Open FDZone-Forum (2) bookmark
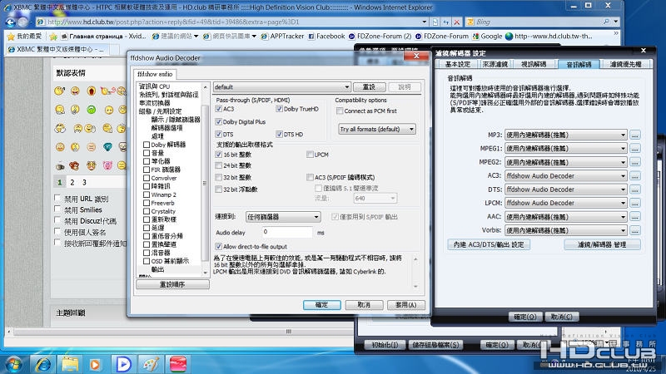666x374 pixels. (380, 37)
